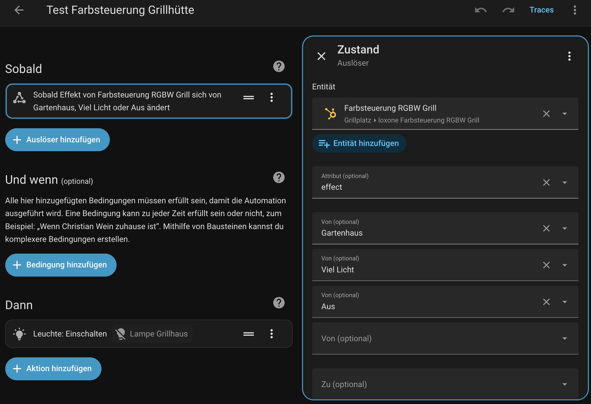591x404 pixels.
Task: Open three-dot menu of Leuchte Einschalten action
Action: [272, 334]
